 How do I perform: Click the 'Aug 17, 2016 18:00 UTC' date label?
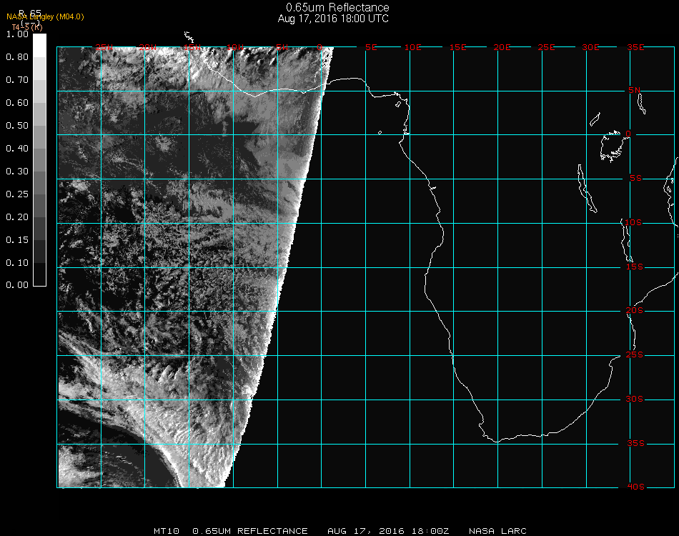tap(333, 19)
